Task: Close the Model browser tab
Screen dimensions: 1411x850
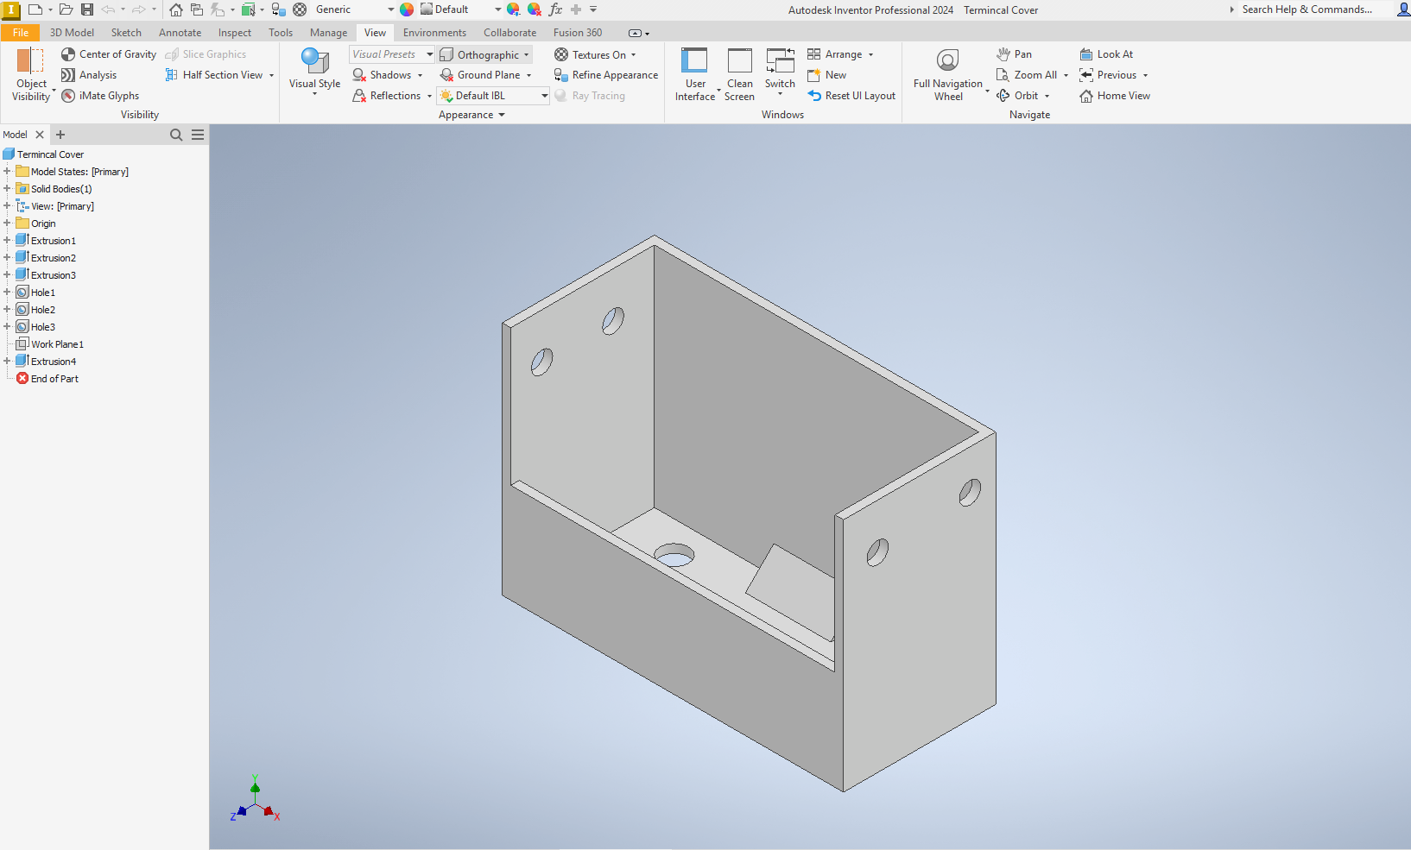Action: [x=40, y=135]
